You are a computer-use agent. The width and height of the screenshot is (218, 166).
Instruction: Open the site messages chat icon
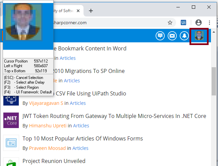point(160,36)
